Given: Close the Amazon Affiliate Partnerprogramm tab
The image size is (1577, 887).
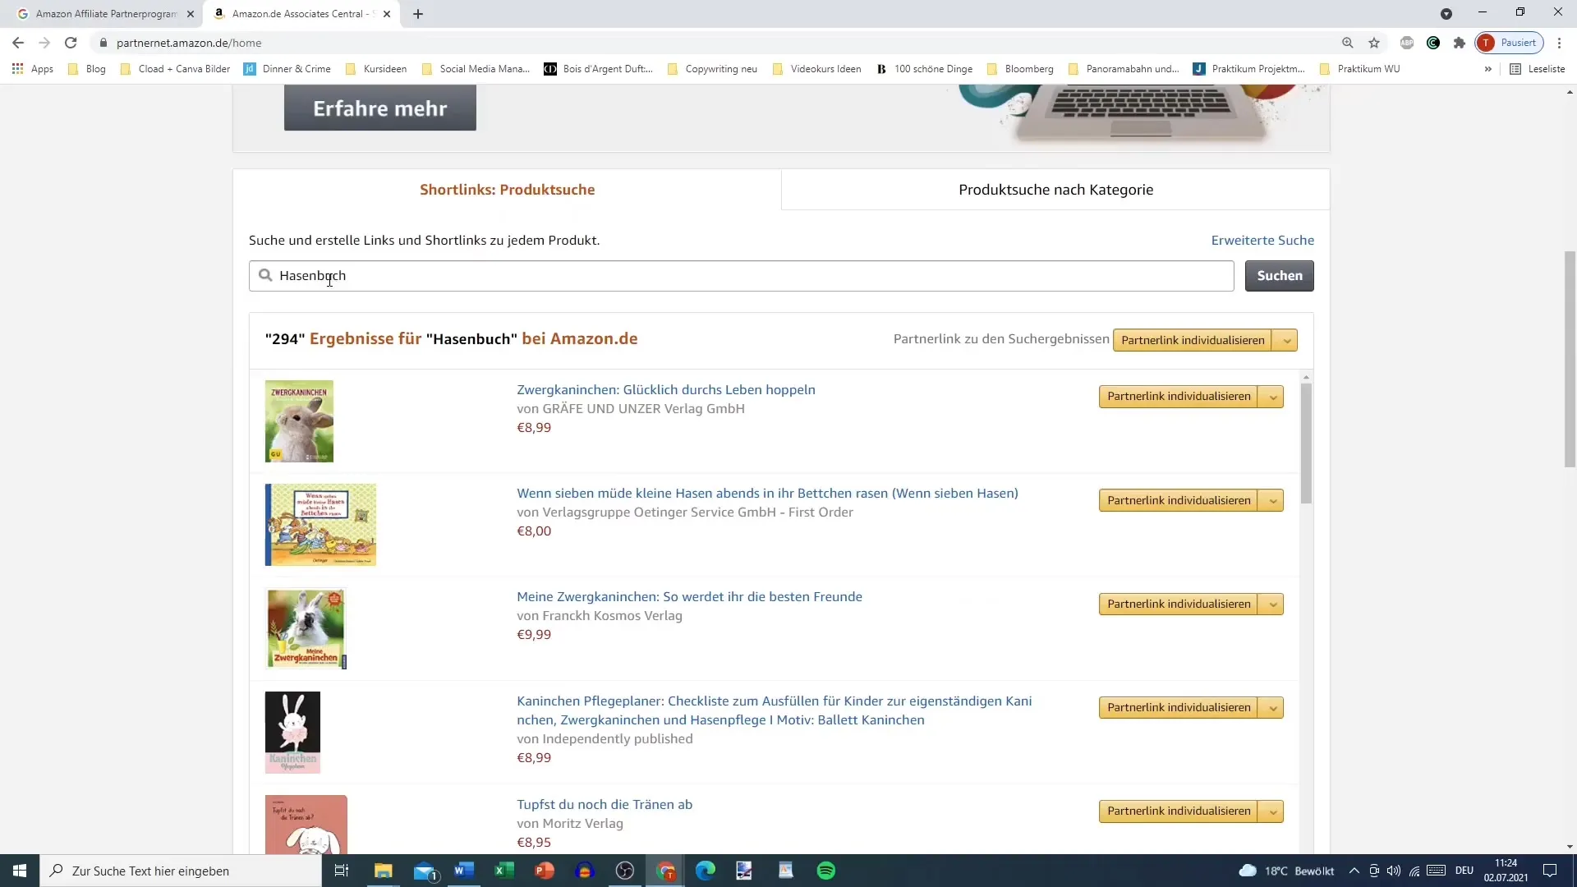Looking at the screenshot, I should [x=191, y=14].
